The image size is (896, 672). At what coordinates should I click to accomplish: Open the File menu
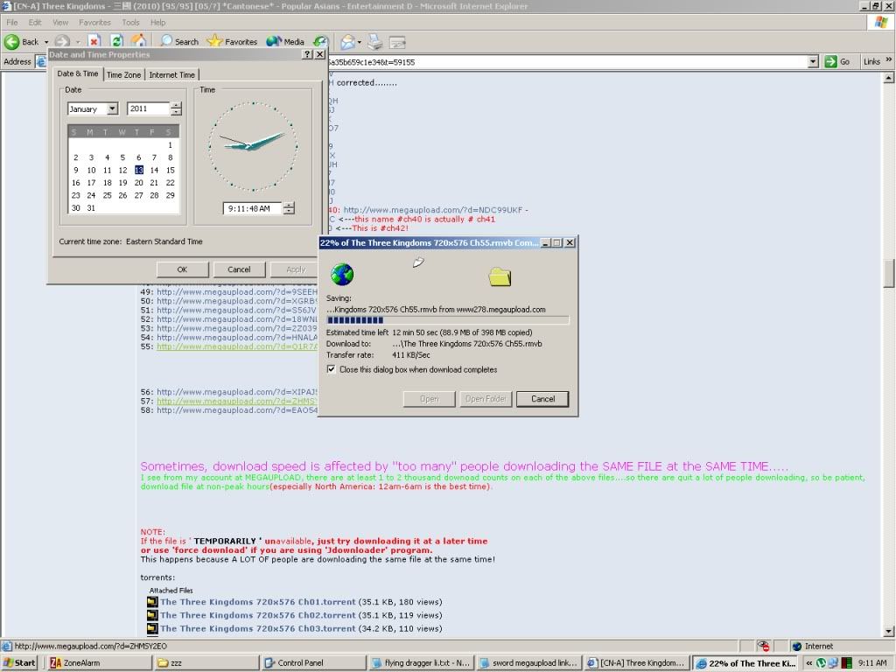(x=12, y=22)
